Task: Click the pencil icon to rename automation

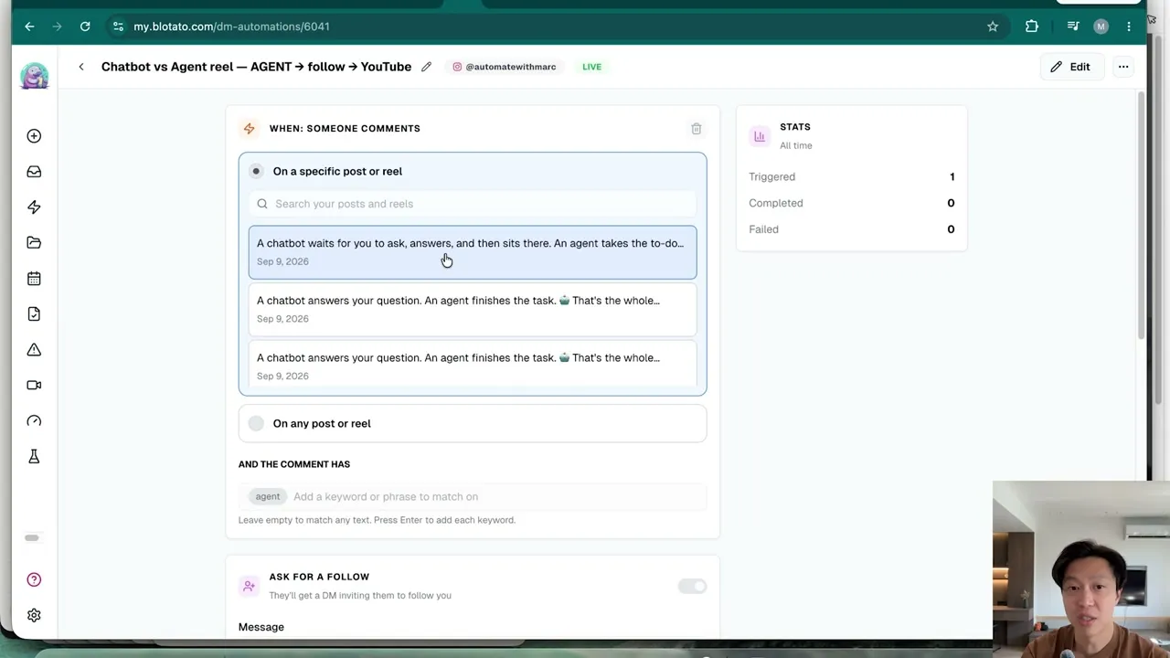Action: pos(426,67)
